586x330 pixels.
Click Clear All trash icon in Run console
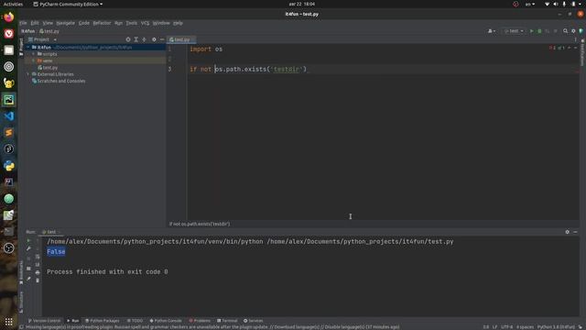click(38, 280)
